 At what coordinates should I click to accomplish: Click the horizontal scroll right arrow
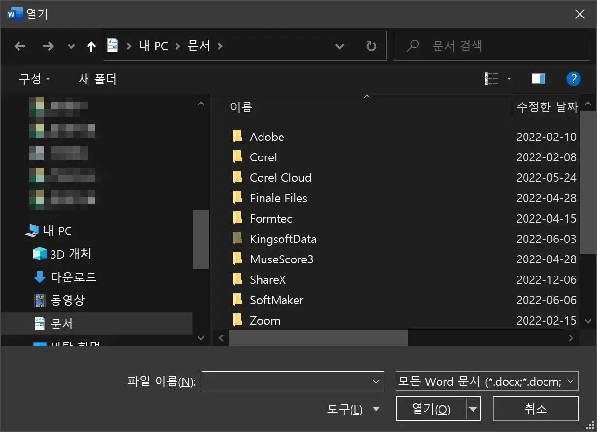point(572,338)
